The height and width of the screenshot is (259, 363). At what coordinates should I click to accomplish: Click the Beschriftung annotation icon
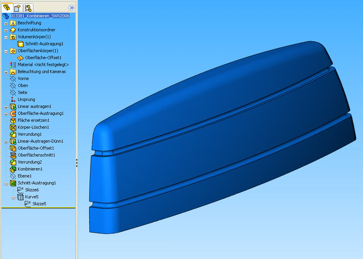pyautogui.click(x=13, y=23)
